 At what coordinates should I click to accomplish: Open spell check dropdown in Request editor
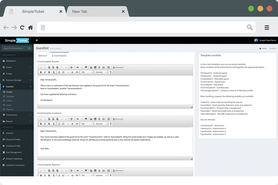coord(72,67)
